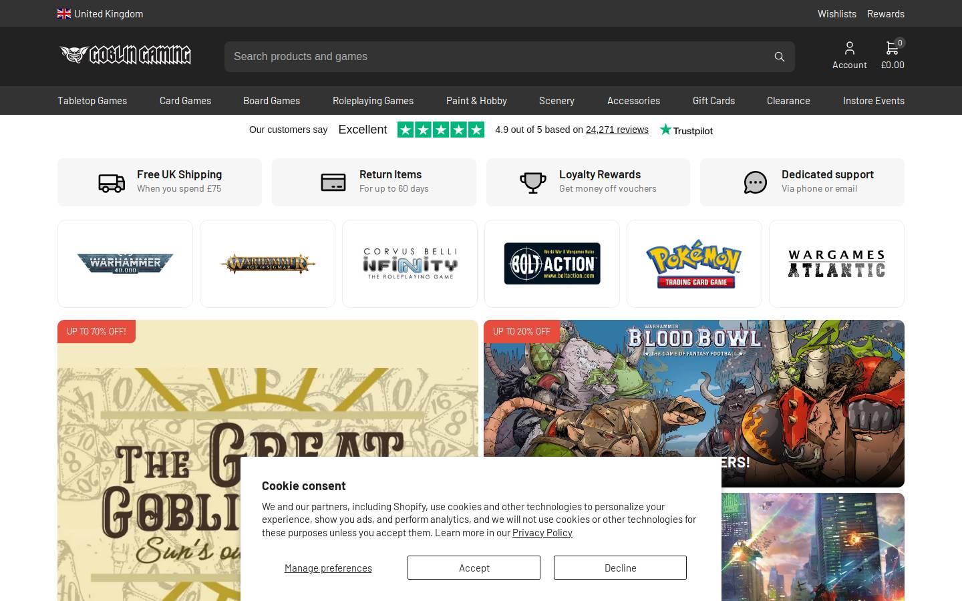Open the Warhammer 40,000 brand tile

tap(125, 264)
